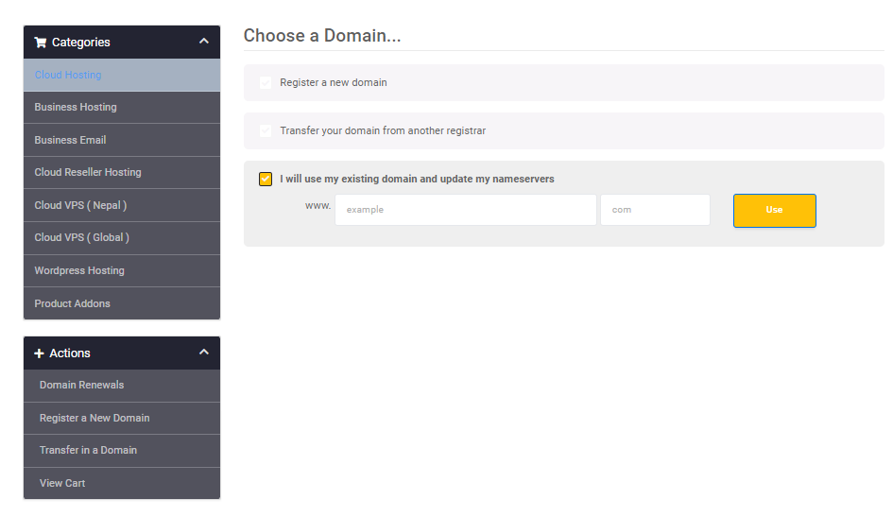The image size is (893, 517).
Task: Open the Cloud Hosting category
Action: click(x=68, y=76)
